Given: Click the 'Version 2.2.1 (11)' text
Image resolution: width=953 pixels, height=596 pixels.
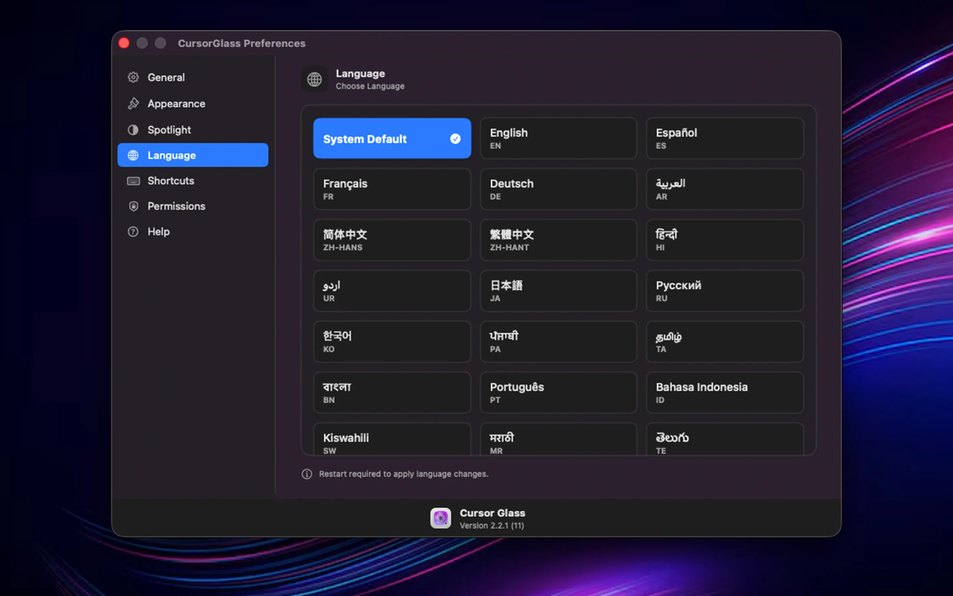Looking at the screenshot, I should [492, 525].
